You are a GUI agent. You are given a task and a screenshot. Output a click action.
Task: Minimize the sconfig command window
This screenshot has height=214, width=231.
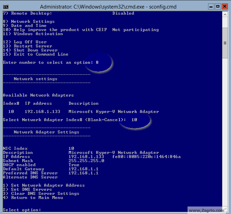click(211, 6)
